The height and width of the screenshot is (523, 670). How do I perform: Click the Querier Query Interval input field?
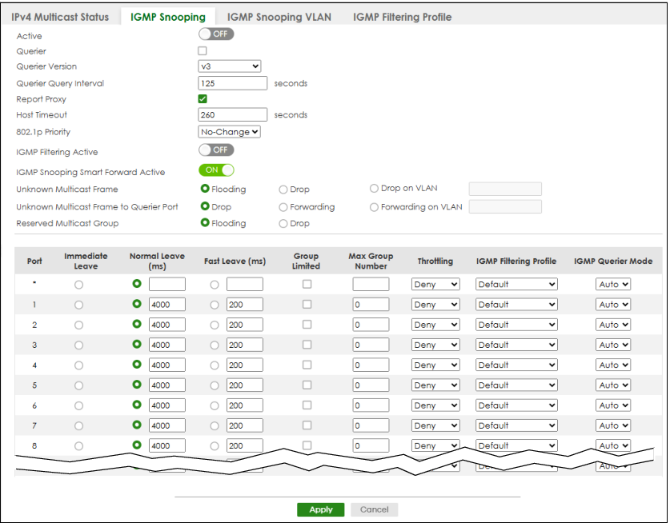(232, 83)
